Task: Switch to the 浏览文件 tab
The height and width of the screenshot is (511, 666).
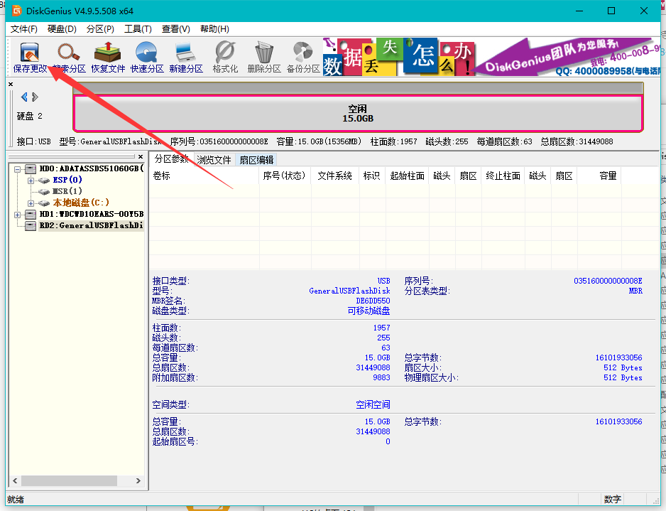Action: coord(213,159)
